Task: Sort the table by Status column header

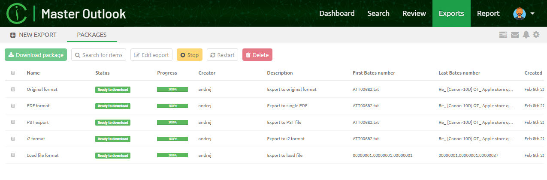Action: point(102,73)
